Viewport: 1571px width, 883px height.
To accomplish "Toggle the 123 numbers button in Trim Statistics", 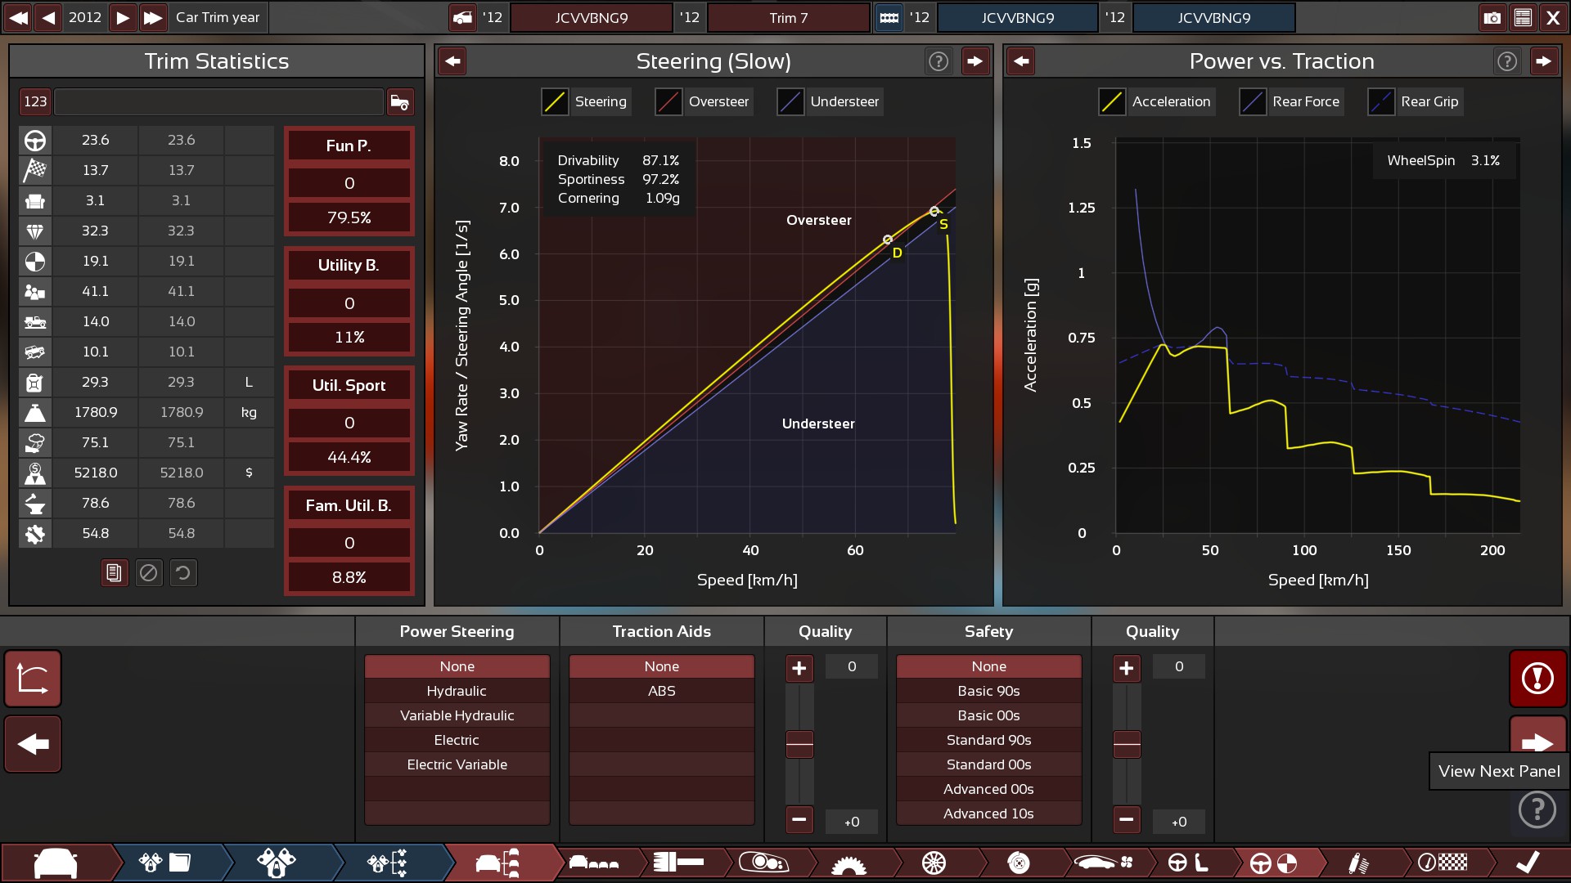I will (x=35, y=101).
